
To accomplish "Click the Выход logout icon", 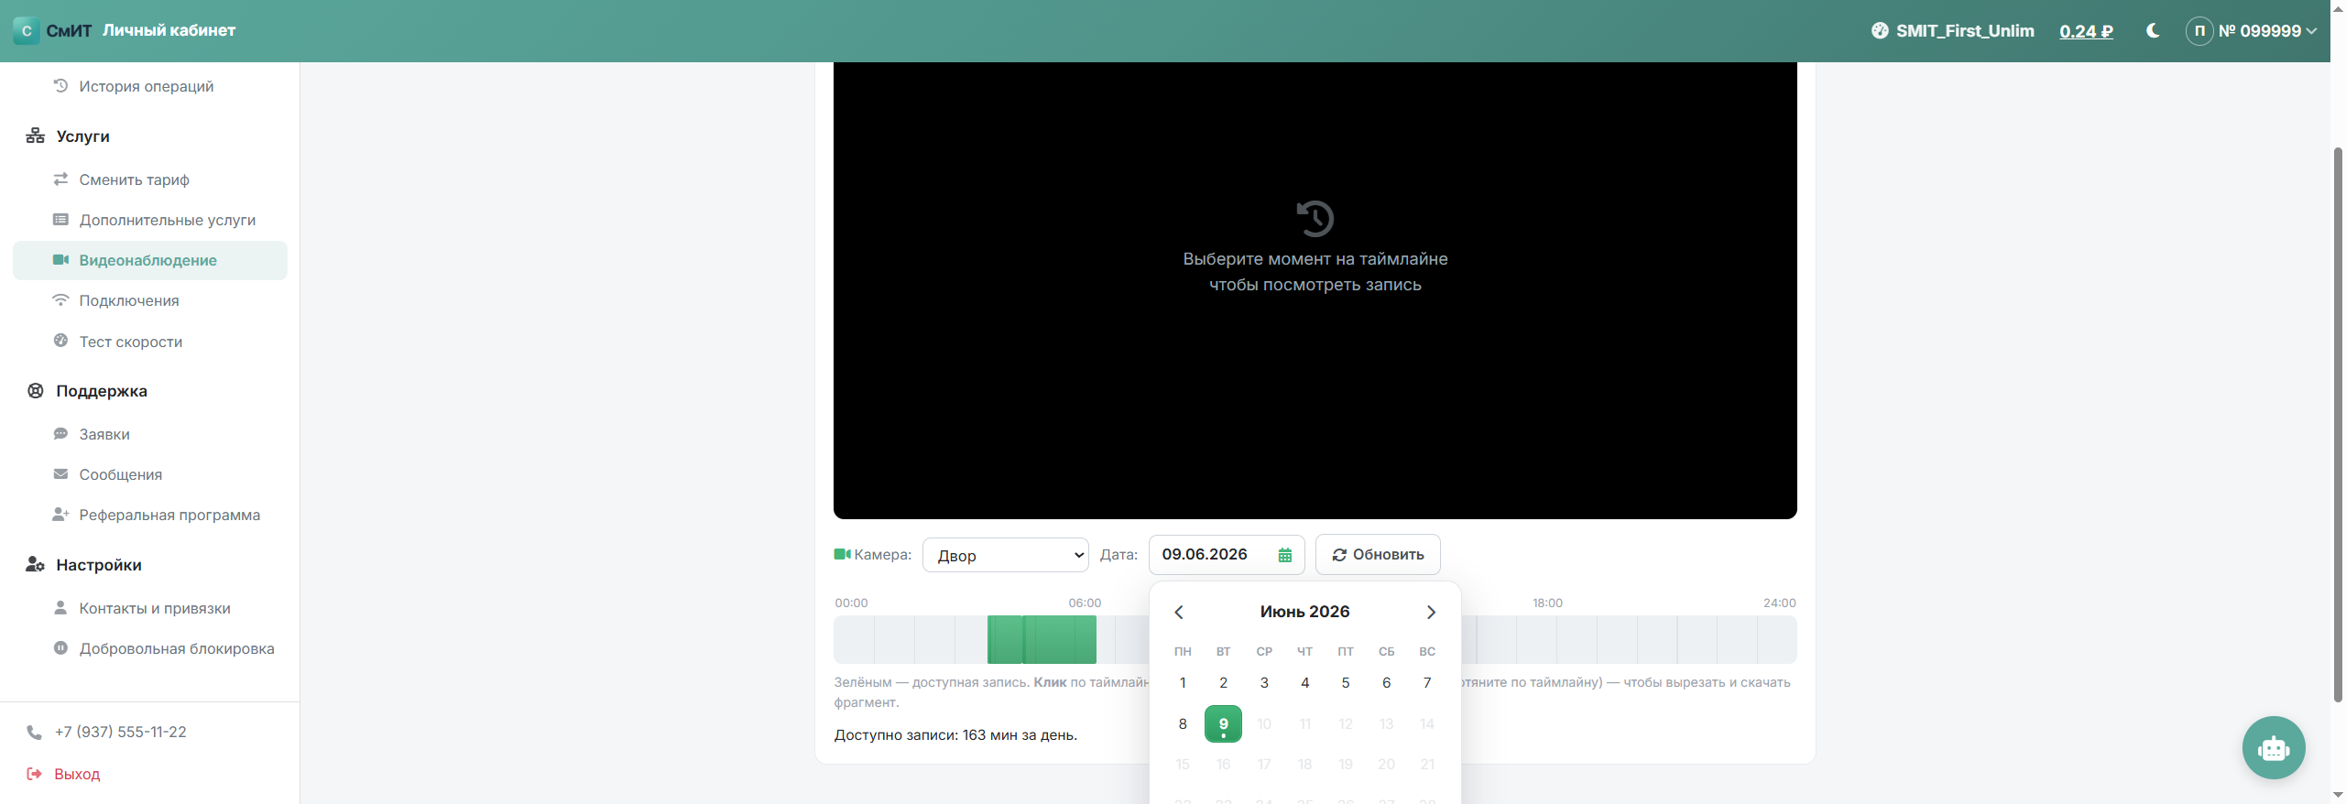I will click(x=35, y=774).
